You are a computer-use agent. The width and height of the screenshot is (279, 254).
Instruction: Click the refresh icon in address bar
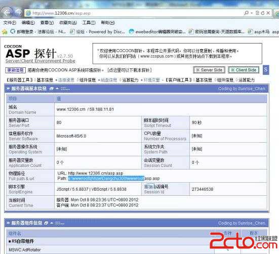click(263, 13)
